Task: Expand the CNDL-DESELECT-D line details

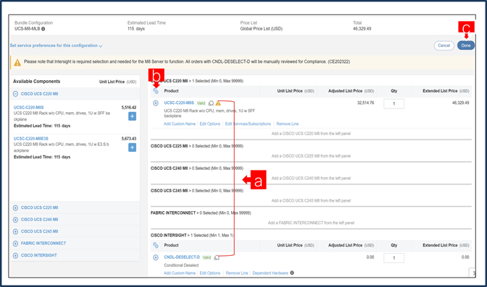Action: [156, 257]
